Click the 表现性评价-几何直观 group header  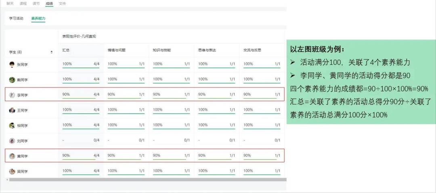tap(79, 36)
